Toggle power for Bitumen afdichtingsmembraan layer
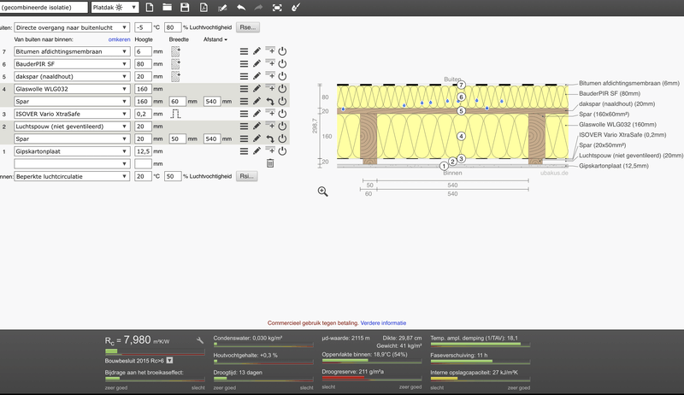Screen dimensions: 684x395 coord(282,51)
